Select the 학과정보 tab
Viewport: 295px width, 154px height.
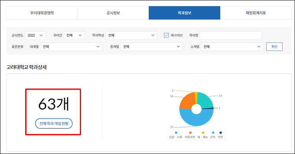point(184,13)
